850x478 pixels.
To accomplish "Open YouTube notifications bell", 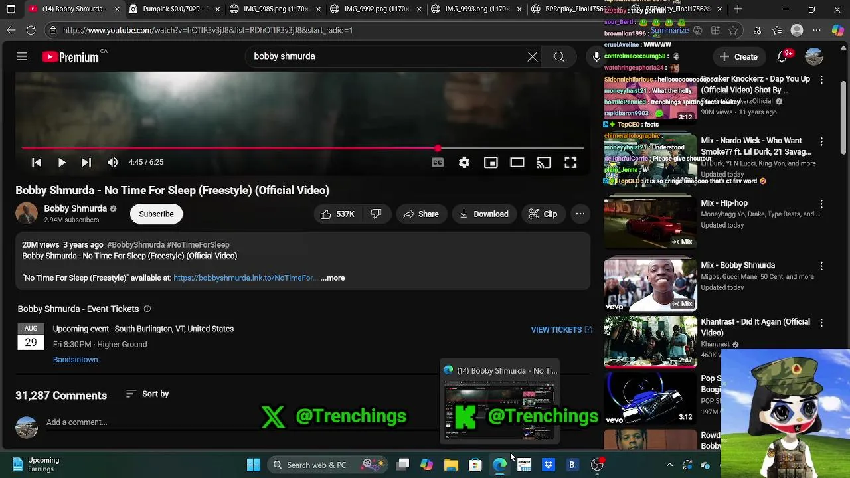I will coord(782,56).
